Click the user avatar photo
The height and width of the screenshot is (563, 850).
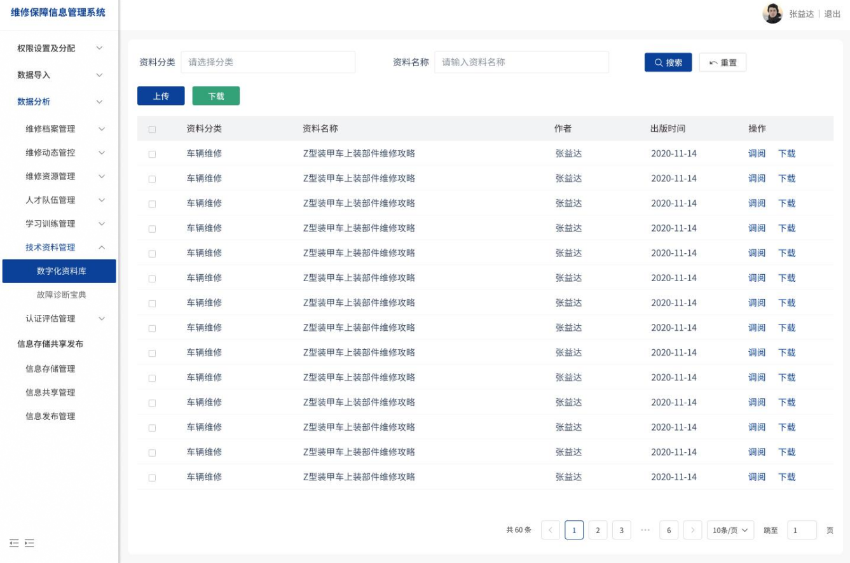point(772,14)
